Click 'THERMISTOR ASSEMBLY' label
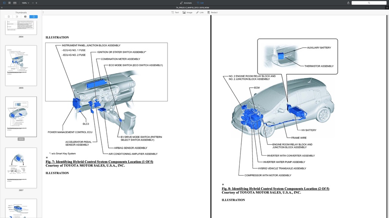 coord(319,66)
